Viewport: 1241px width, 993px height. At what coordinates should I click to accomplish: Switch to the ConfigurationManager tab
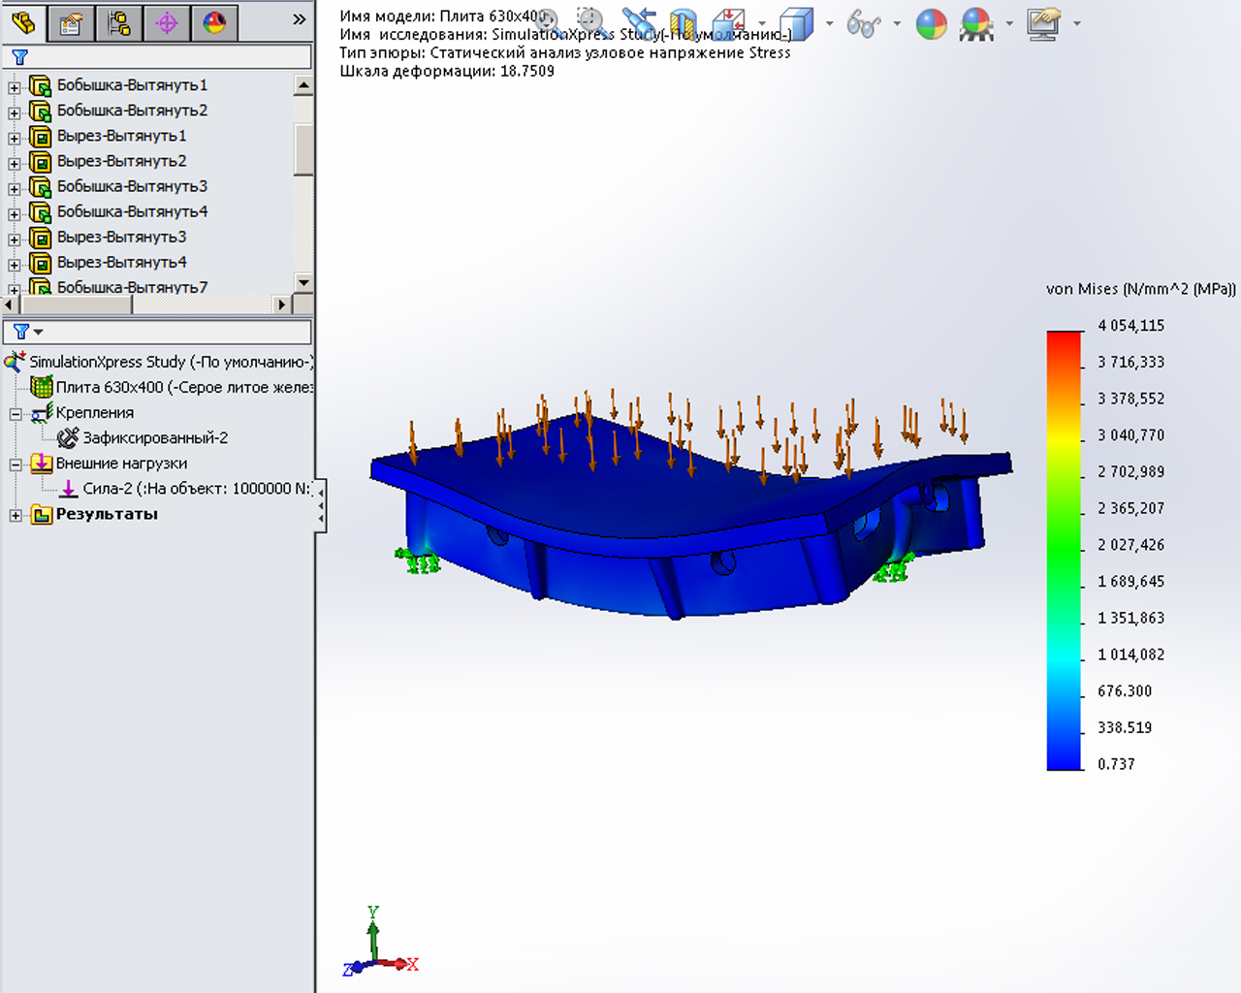(x=118, y=22)
